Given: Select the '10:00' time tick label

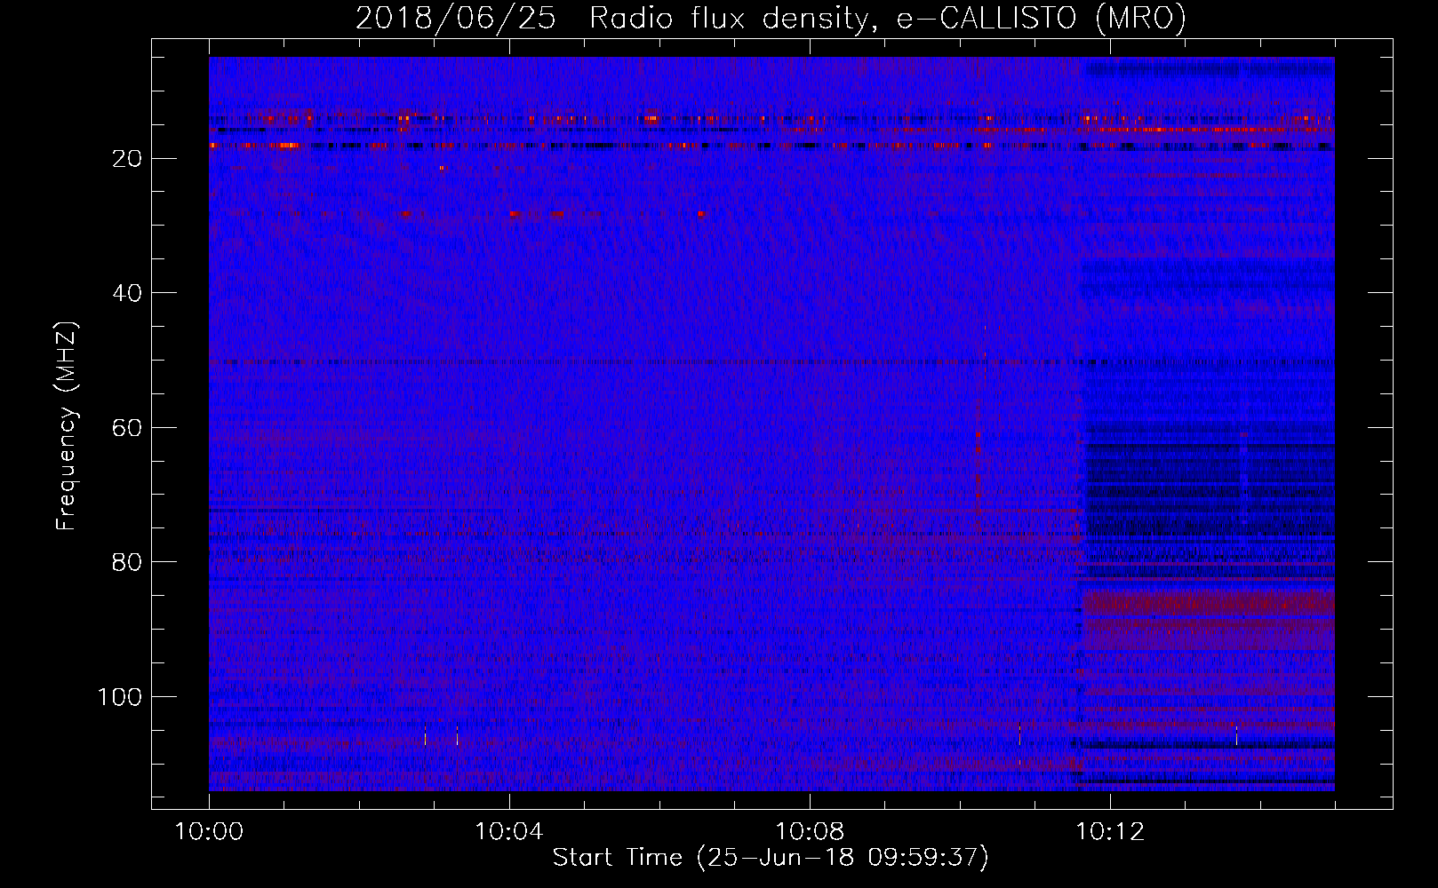Looking at the screenshot, I should click(209, 832).
